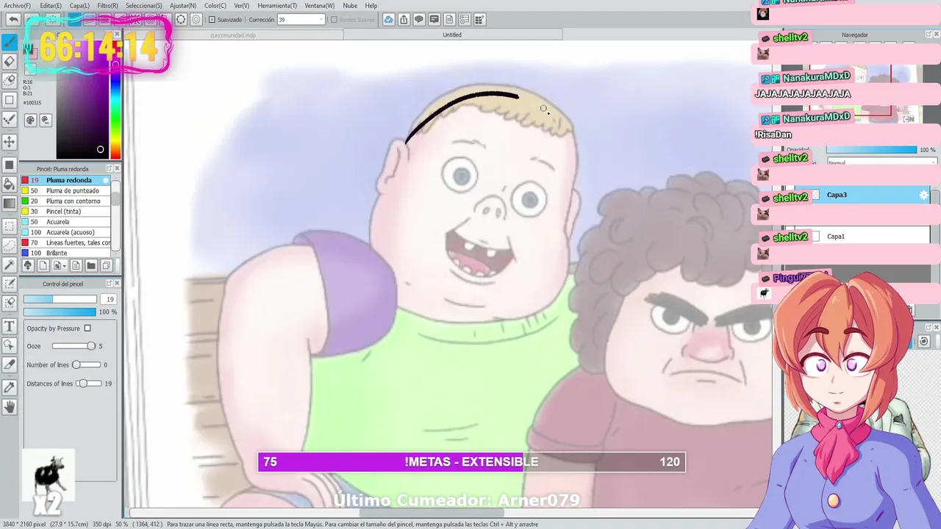Toggle the Suavizado checkbox
Image resolution: width=941 pixels, height=529 pixels.
coord(212,20)
